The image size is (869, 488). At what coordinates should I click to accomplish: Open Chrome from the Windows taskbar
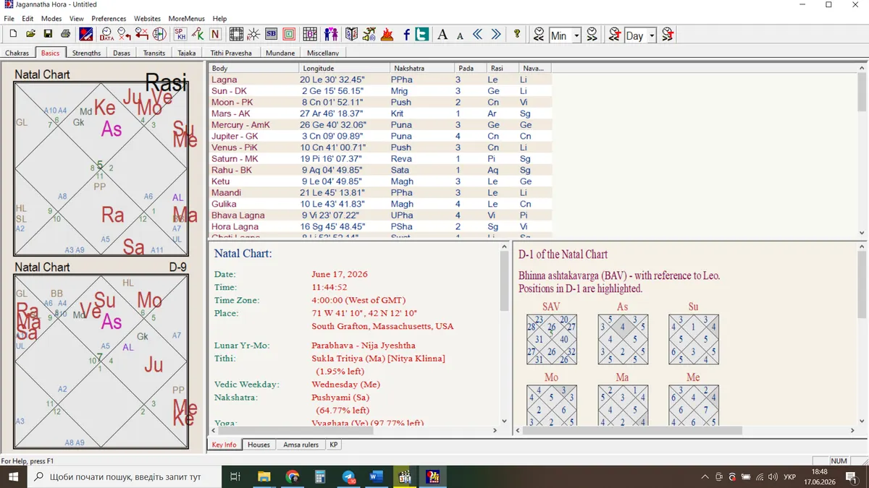tap(292, 477)
